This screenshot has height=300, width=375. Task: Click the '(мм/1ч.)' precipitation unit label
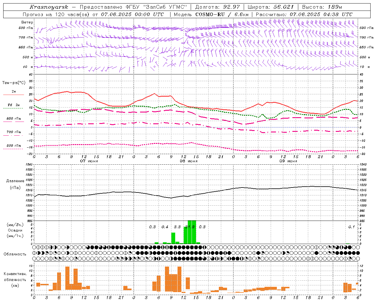(x=15, y=236)
